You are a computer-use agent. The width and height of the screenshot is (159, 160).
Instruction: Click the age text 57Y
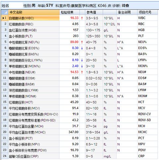click(x=50, y=5)
